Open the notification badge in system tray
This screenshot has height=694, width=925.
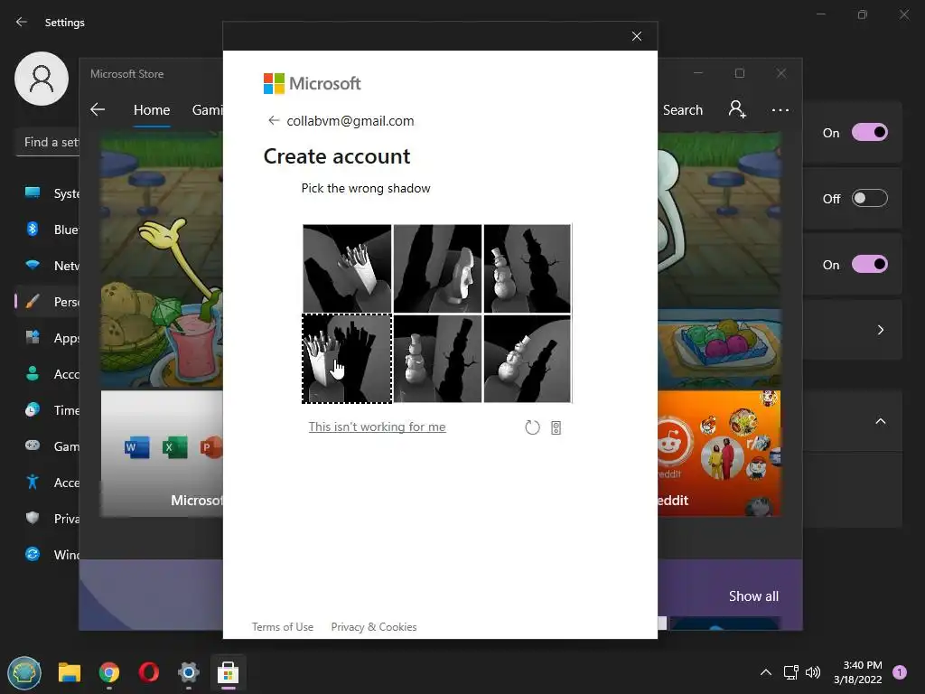click(900, 672)
